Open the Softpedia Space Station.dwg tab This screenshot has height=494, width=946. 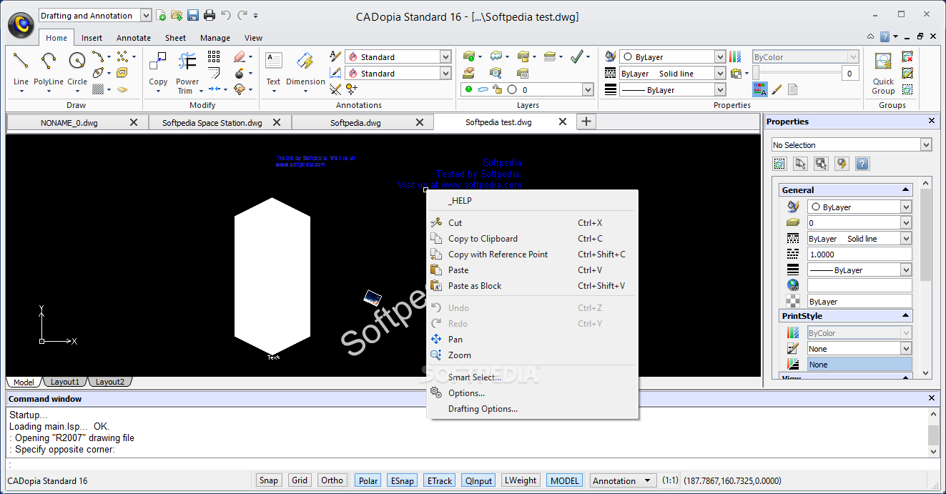[212, 122]
